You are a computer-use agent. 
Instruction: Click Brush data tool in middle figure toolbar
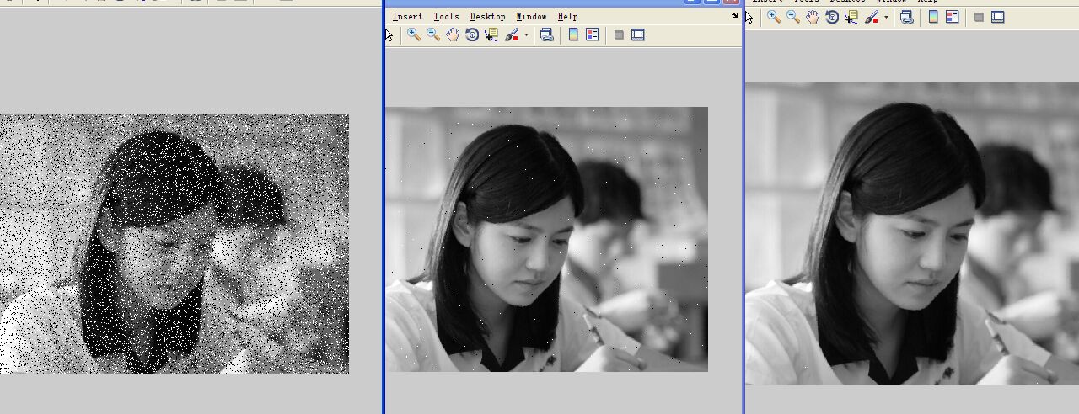tap(512, 34)
